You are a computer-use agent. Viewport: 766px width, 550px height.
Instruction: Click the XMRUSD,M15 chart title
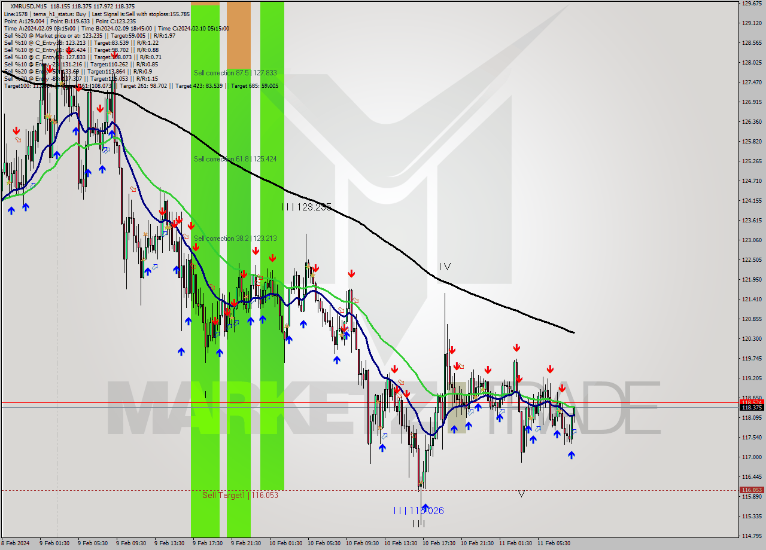coord(29,6)
